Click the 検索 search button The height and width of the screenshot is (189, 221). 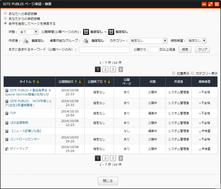[x=185, y=50]
